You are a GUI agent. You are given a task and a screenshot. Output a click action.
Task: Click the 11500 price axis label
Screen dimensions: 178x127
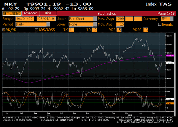pyautogui.click(x=169, y=36)
